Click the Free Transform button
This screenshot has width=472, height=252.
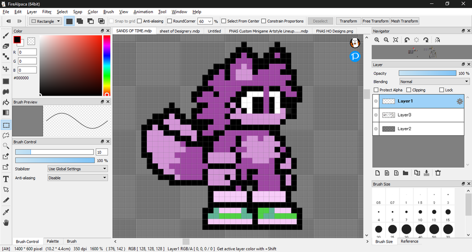click(376, 21)
